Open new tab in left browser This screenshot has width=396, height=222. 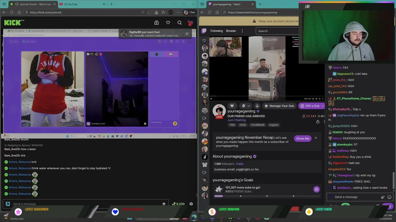click(111, 4)
